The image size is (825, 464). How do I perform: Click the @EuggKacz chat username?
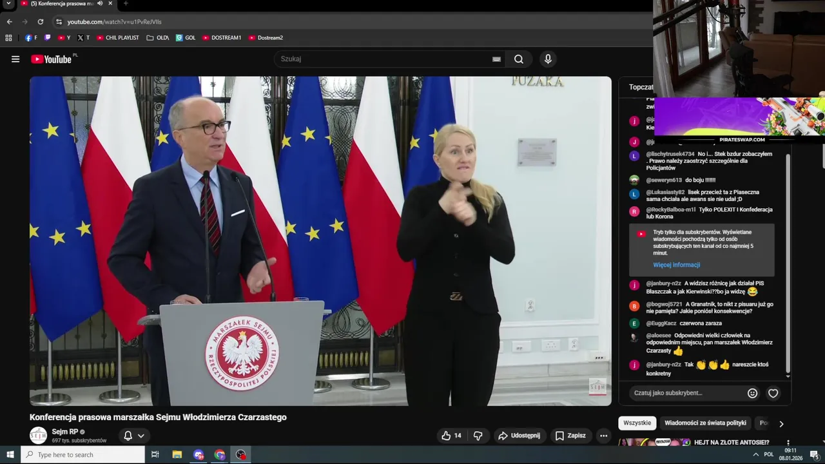(661, 324)
